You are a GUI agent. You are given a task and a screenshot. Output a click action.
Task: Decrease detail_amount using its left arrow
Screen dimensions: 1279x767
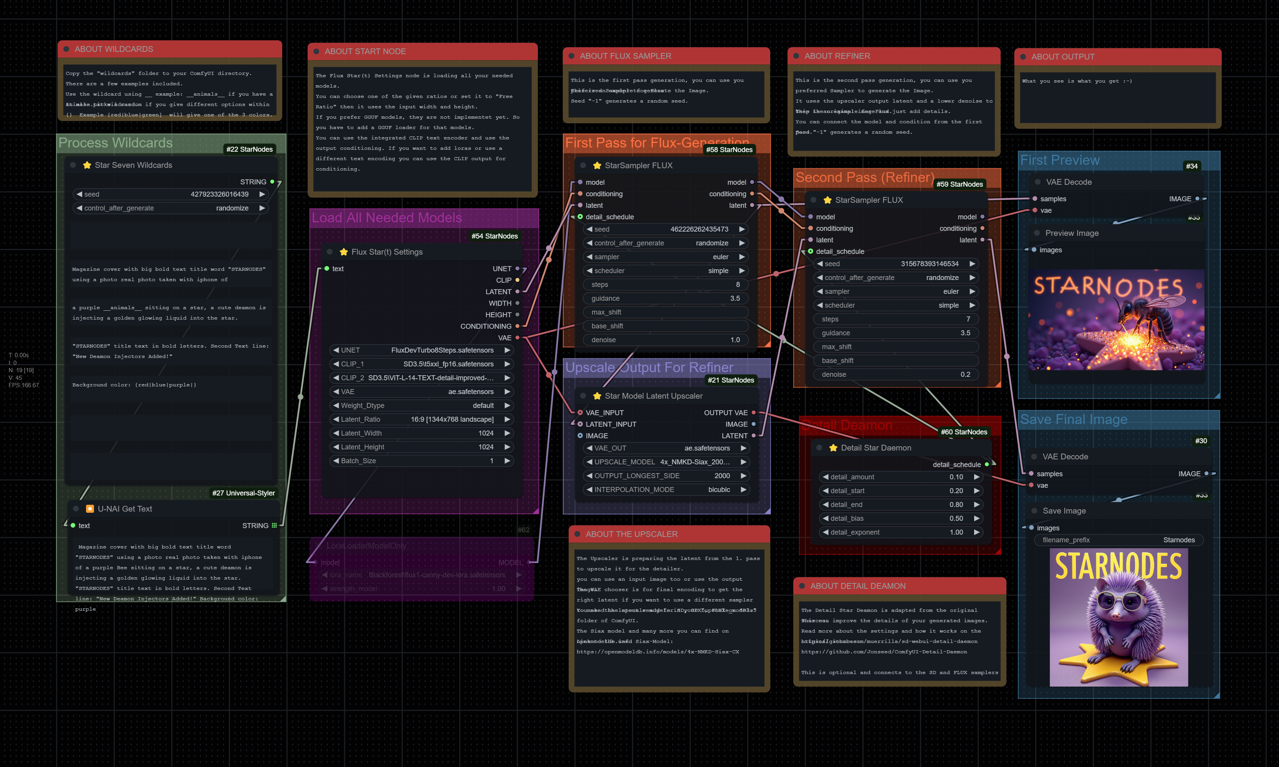826,477
